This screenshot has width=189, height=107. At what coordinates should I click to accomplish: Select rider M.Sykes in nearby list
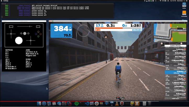click(x=175, y=69)
